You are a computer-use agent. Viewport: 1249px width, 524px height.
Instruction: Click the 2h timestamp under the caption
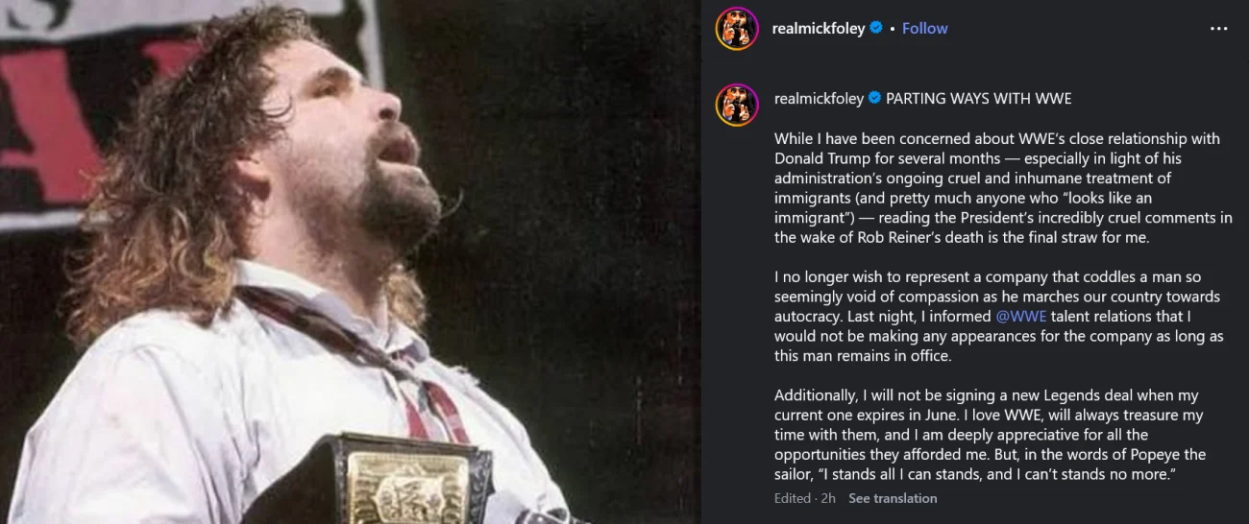[x=828, y=498]
